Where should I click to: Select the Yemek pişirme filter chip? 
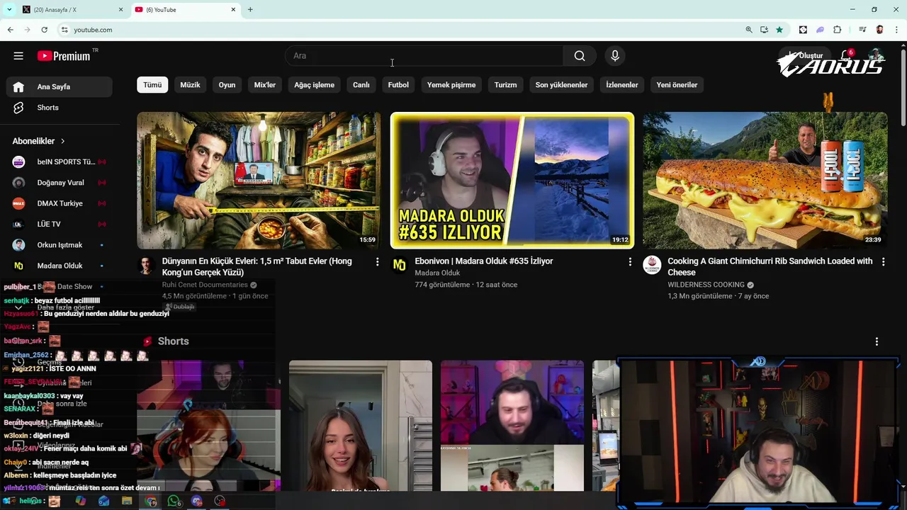point(451,85)
